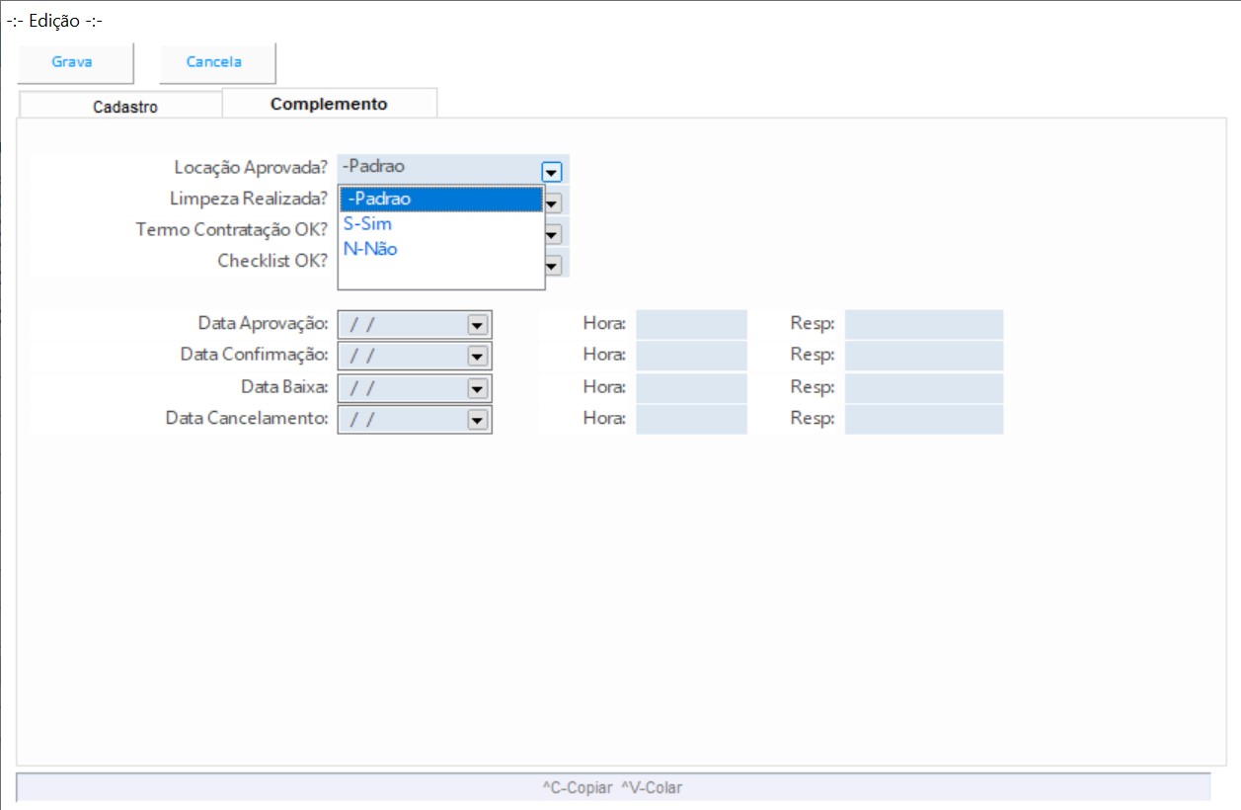This screenshot has width=1241, height=810.
Task: Switch to the Cadastro tab
Action: pyautogui.click(x=124, y=107)
